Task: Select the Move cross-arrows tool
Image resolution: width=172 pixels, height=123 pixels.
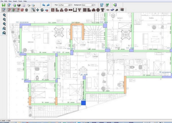Action: 38,10
